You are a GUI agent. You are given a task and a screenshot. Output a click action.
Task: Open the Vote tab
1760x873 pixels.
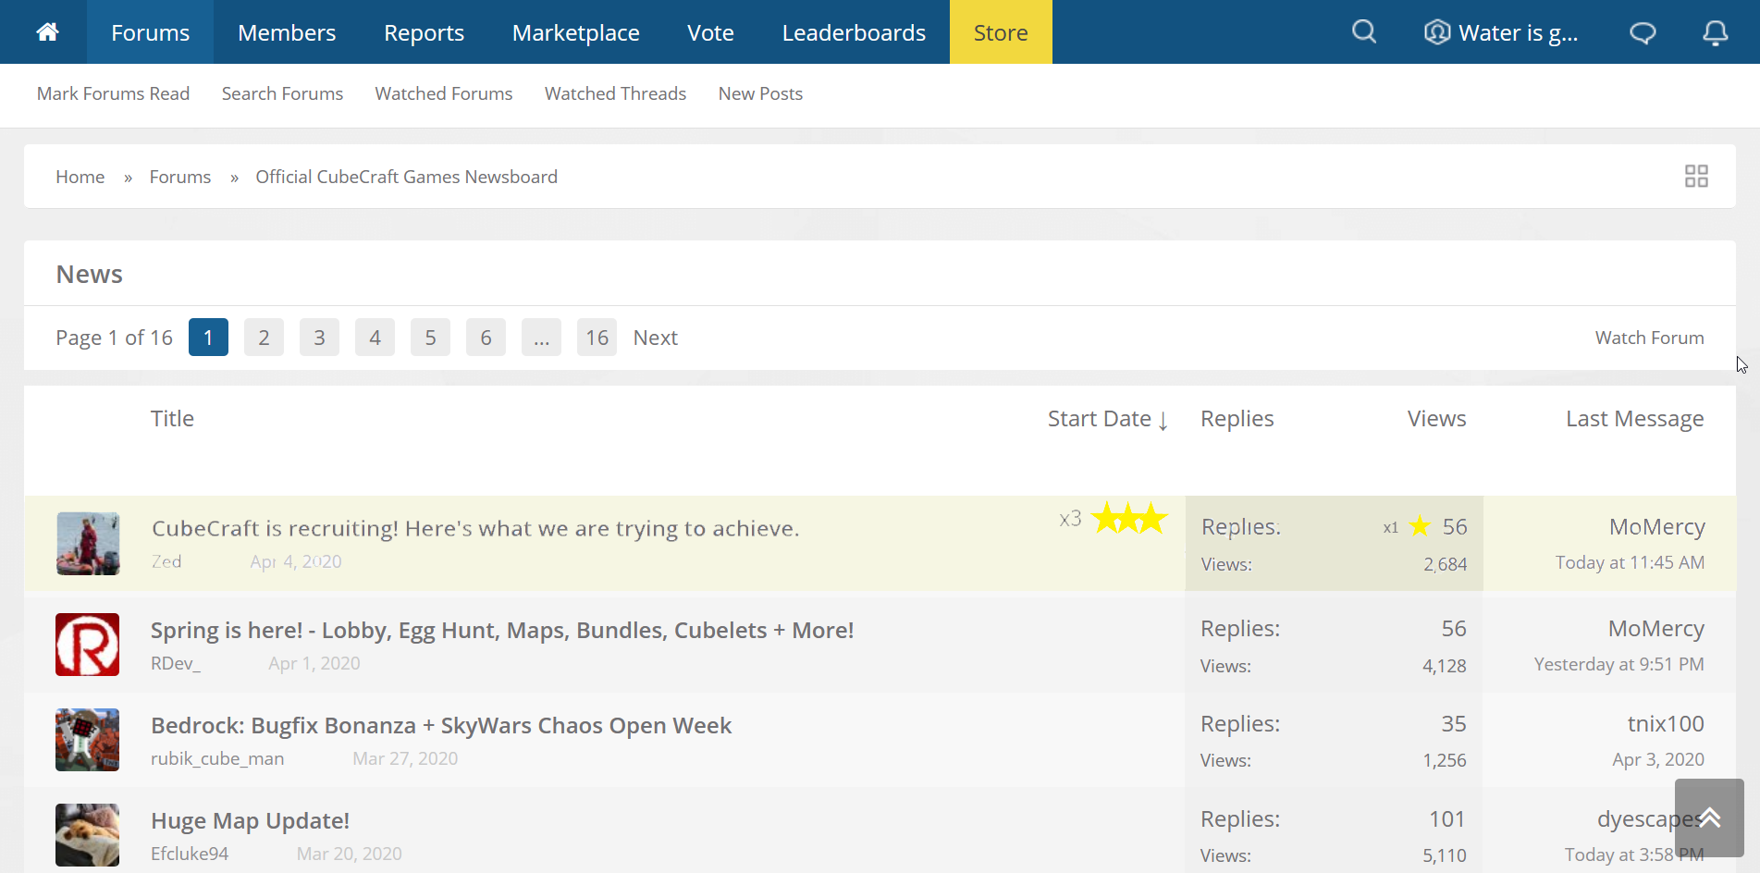[x=710, y=32]
